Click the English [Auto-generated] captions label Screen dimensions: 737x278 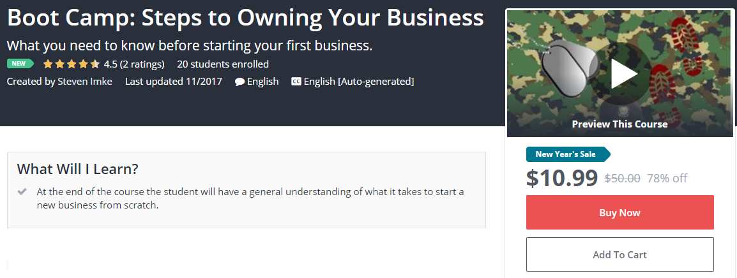point(359,81)
